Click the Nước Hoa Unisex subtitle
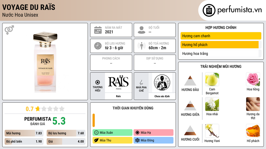 [x=20, y=15]
